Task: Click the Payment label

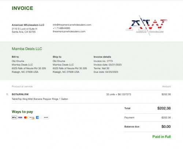Action: click(129, 118)
